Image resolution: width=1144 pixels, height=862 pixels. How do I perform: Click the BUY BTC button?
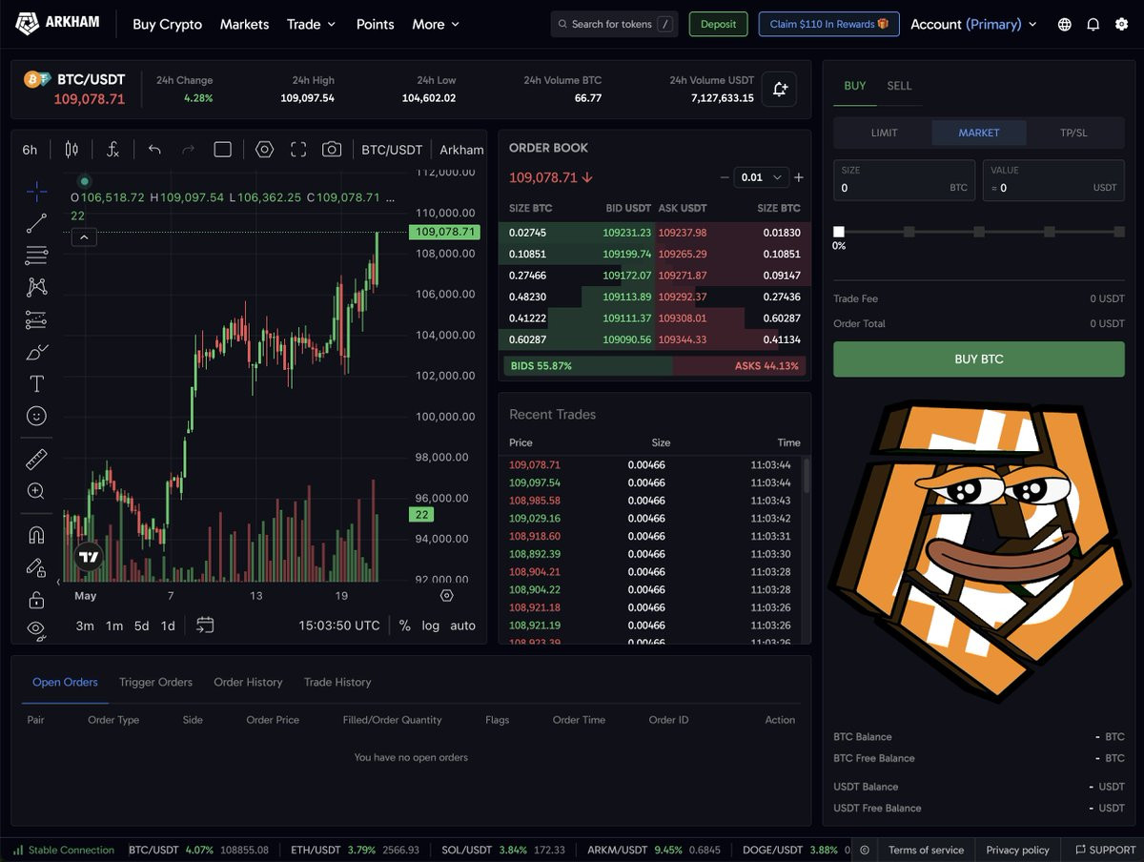coord(979,359)
